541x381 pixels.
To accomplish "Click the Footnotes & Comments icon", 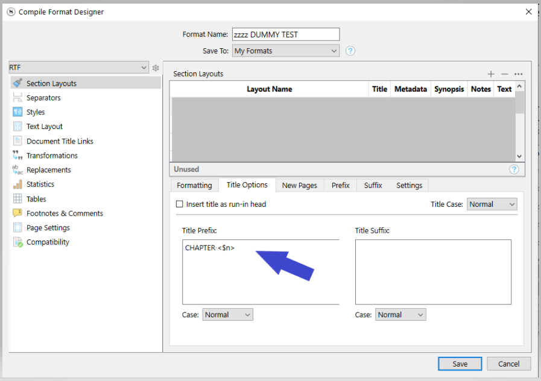I will (x=17, y=213).
